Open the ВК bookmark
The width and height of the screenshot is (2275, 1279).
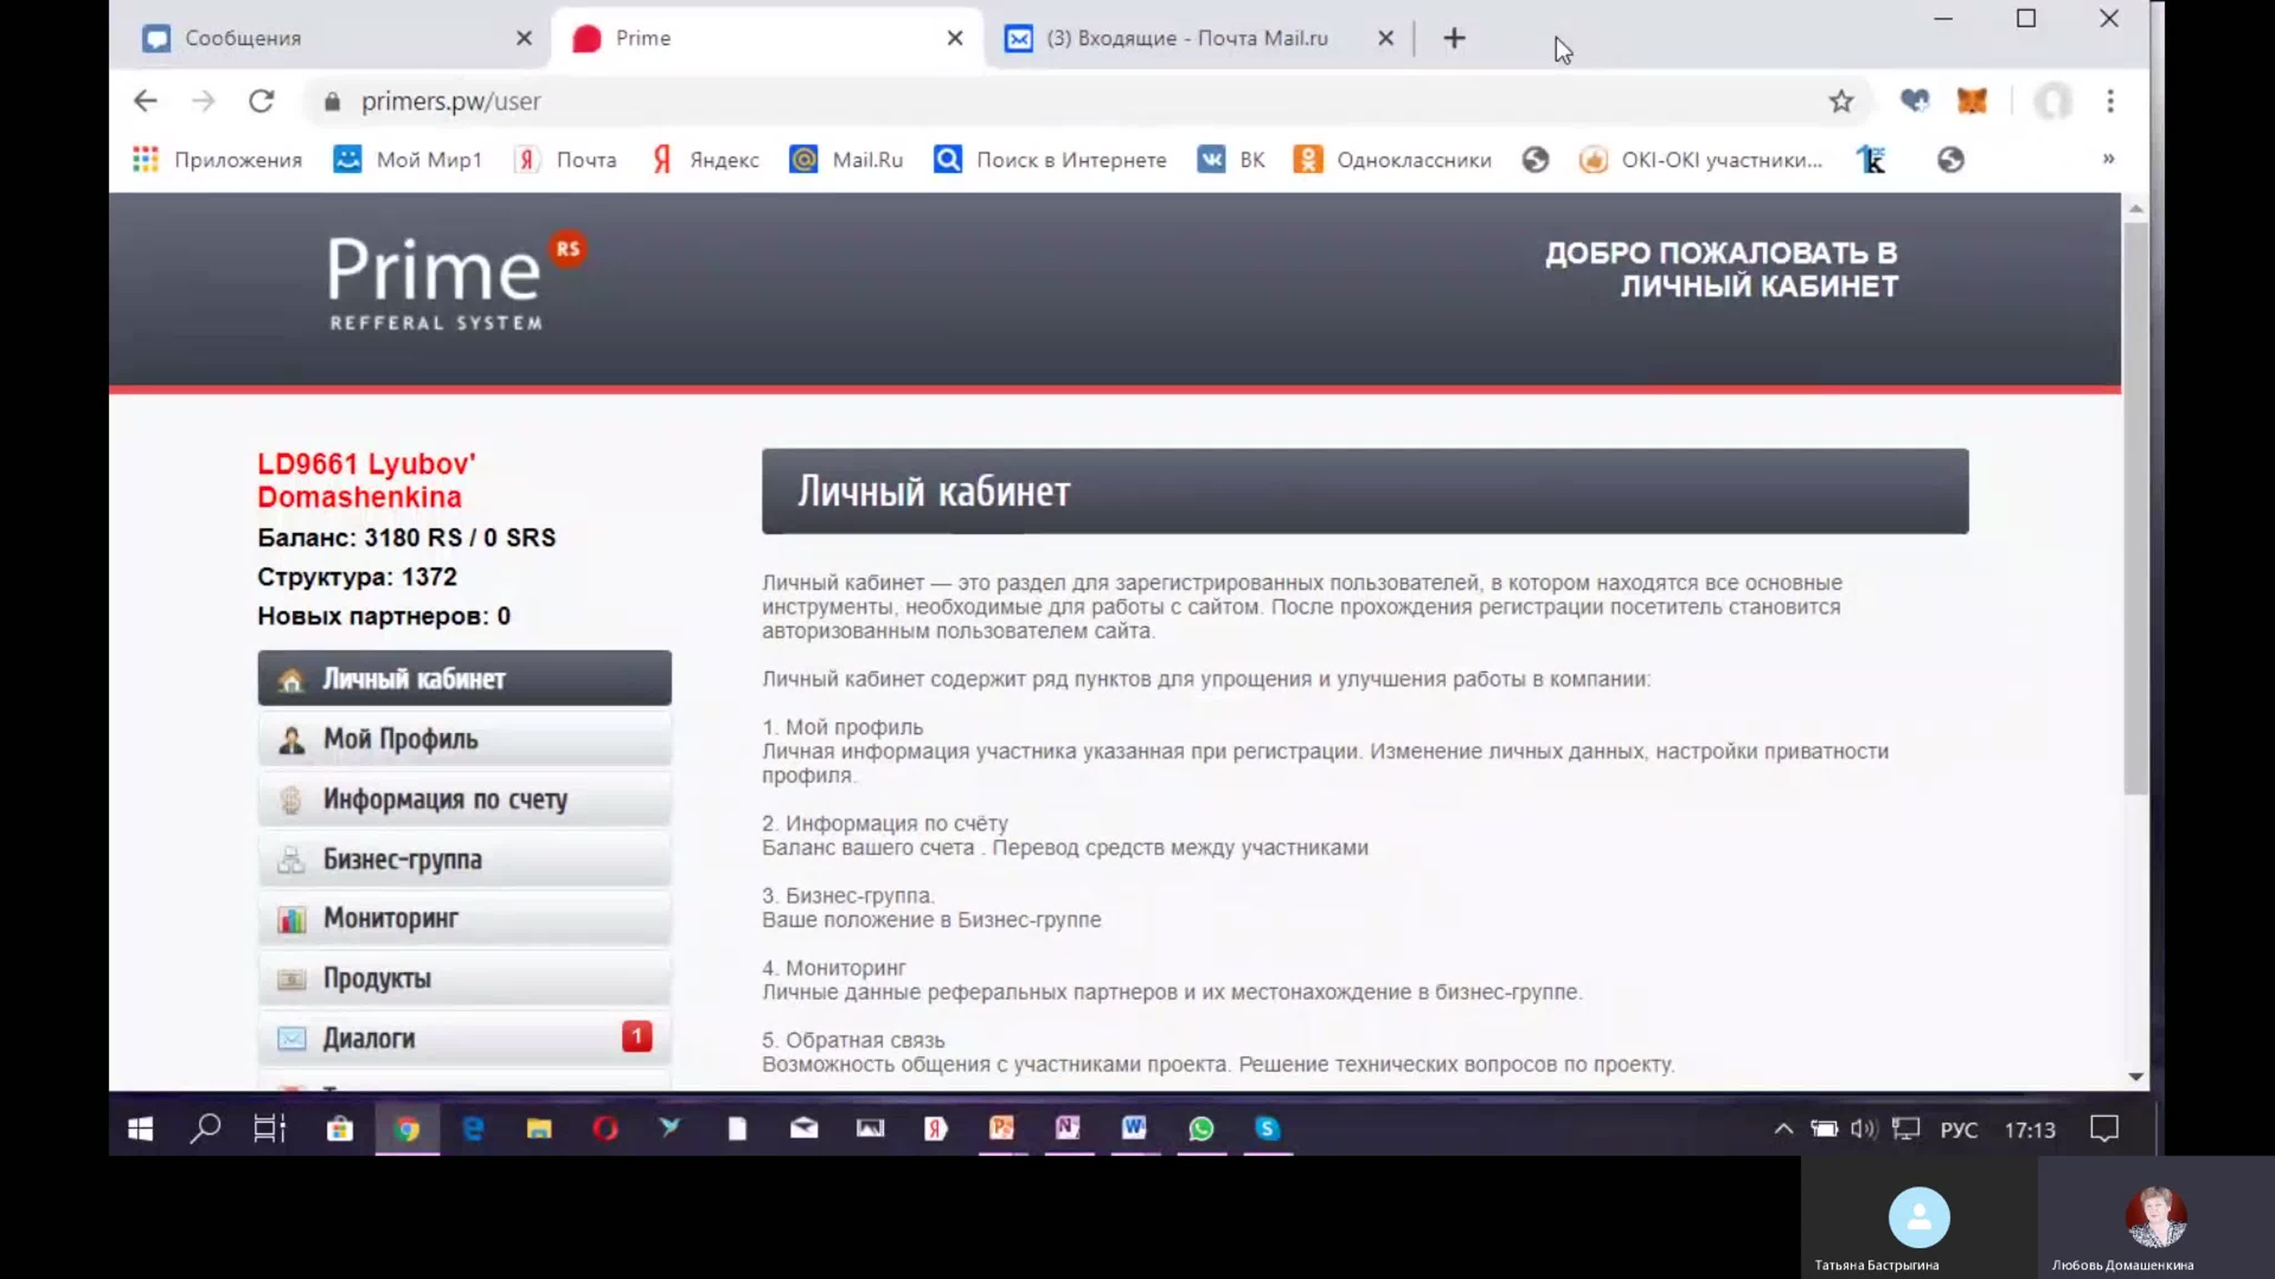click(x=1231, y=160)
